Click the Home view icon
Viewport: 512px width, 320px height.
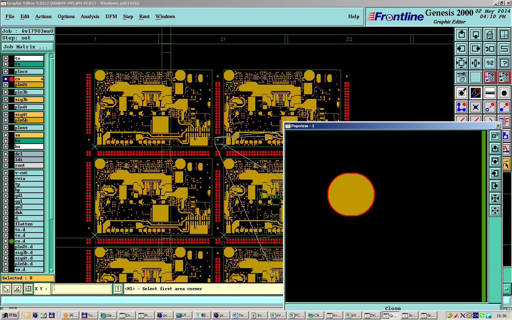pos(490,34)
